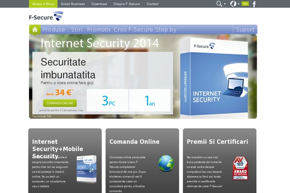Image resolution: width=290 pixels, height=193 pixels.
Task: Open the Stiri navigation item
Action: pyautogui.click(x=77, y=29)
